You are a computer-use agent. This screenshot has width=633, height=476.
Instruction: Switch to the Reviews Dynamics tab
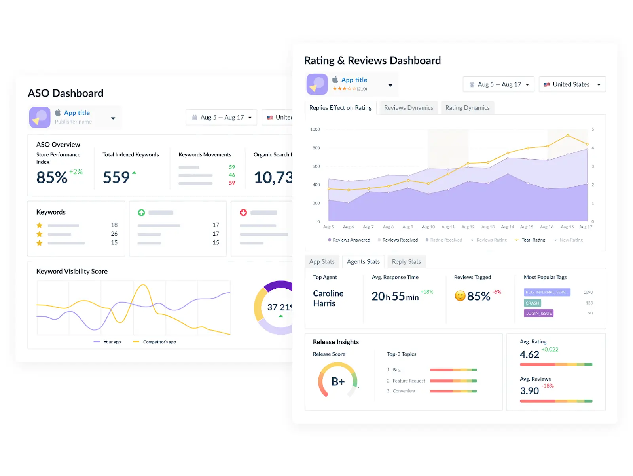coord(408,107)
